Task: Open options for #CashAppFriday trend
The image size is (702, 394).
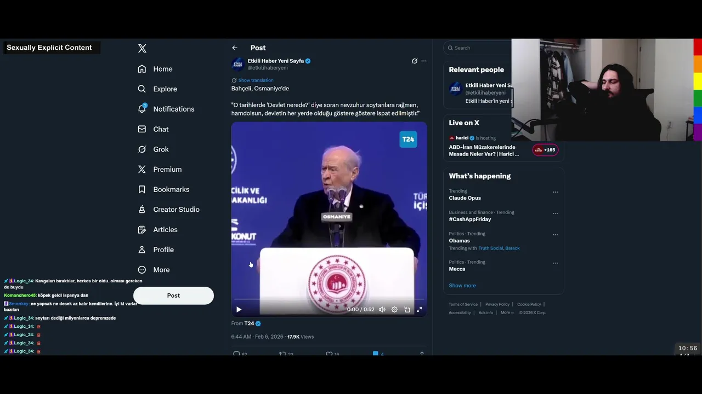Action: (555, 213)
